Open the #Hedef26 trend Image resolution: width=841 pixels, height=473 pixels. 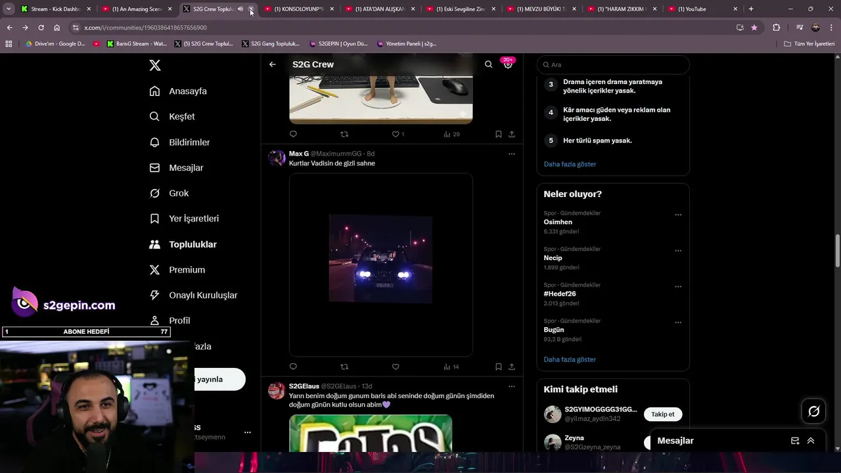pyautogui.click(x=560, y=294)
